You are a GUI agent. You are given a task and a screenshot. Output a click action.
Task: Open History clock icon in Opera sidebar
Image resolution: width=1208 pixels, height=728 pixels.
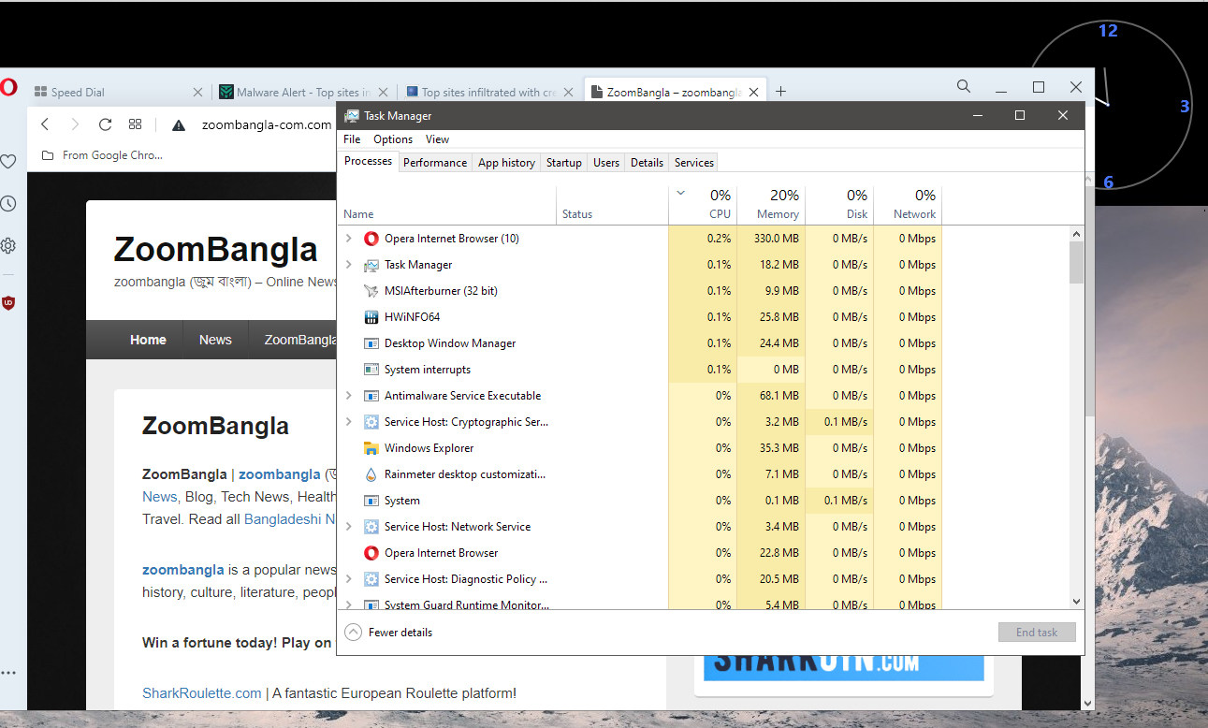tap(8, 204)
